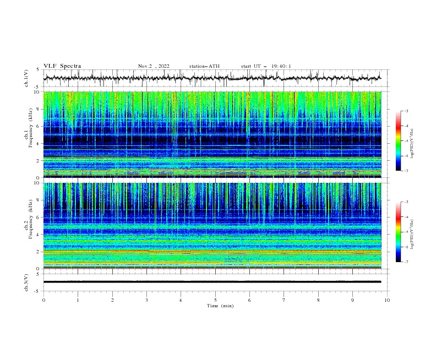Click the time axis tick label "7"

pos(284,300)
